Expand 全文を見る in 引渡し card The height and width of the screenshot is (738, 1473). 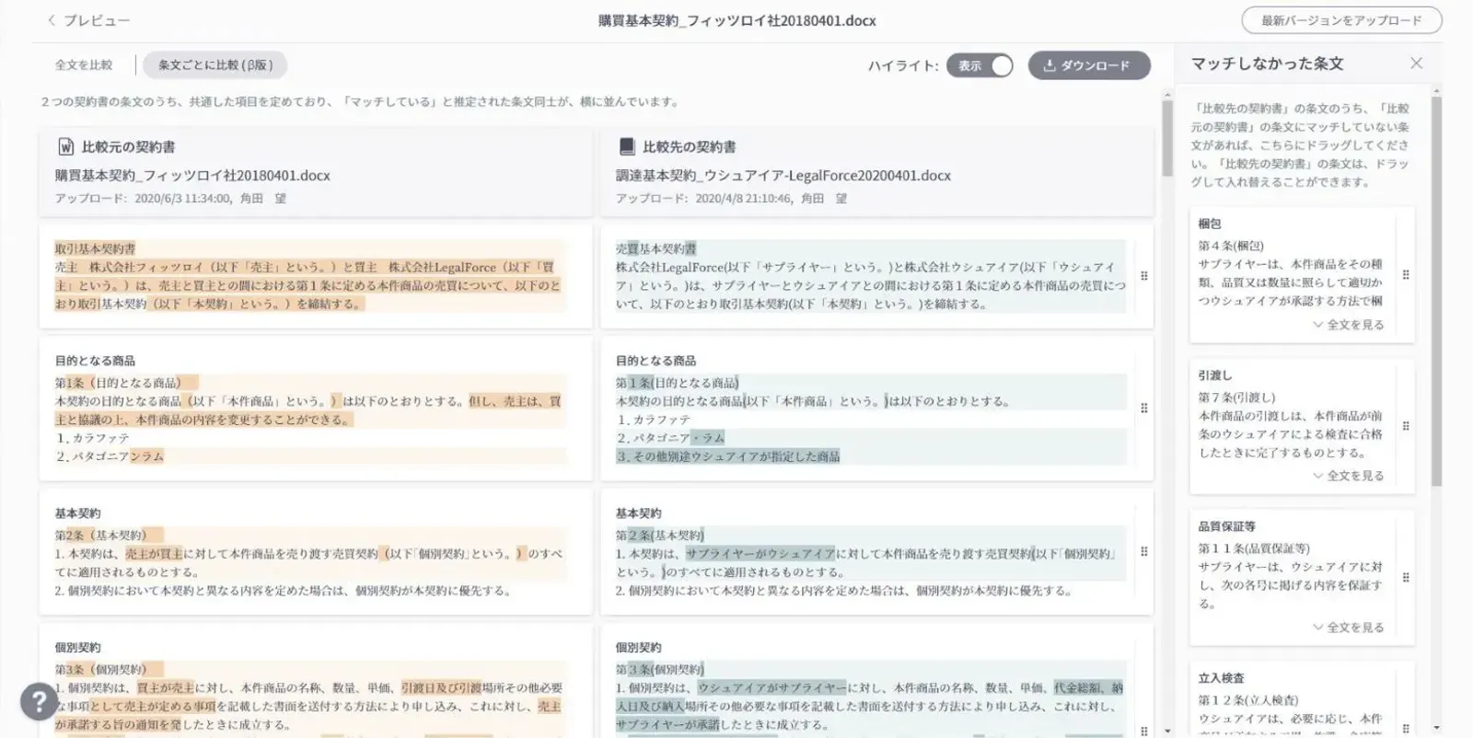(x=1349, y=476)
